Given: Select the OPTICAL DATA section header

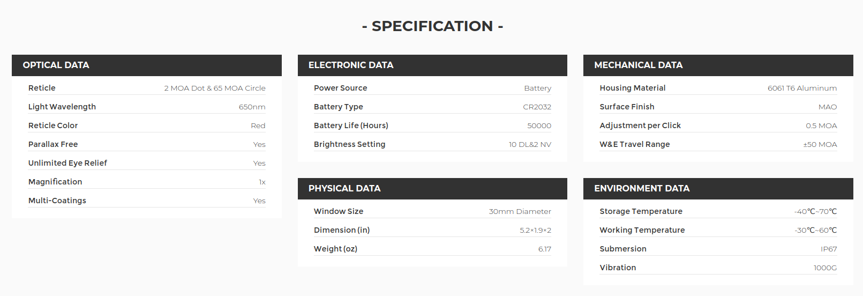Looking at the screenshot, I should click(146, 65).
